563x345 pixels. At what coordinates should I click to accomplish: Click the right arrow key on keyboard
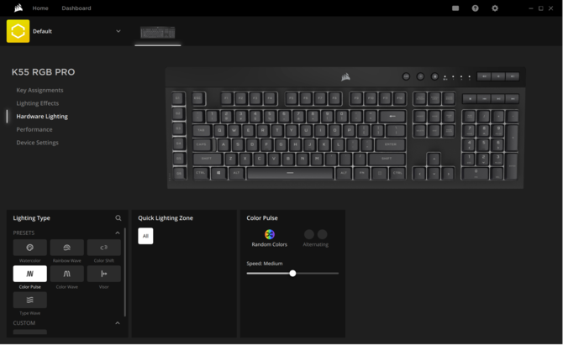point(448,174)
